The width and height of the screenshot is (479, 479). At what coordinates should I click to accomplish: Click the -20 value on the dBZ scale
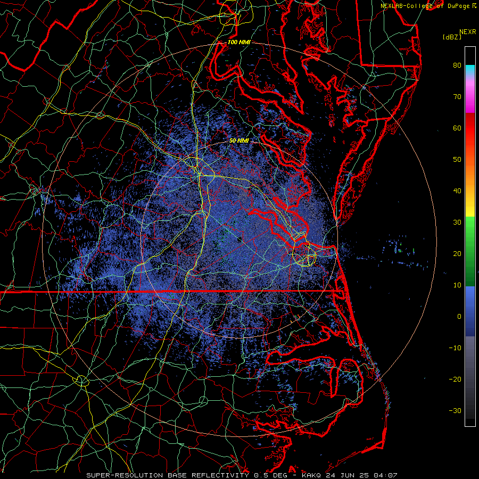(455, 379)
